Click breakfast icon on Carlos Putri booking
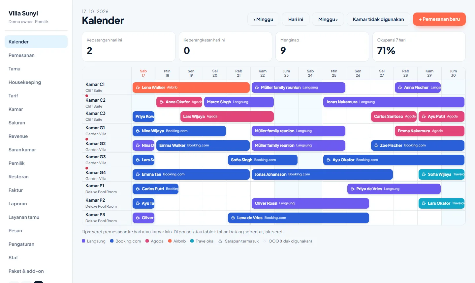Screen dimensions: 475x283 click(138, 189)
